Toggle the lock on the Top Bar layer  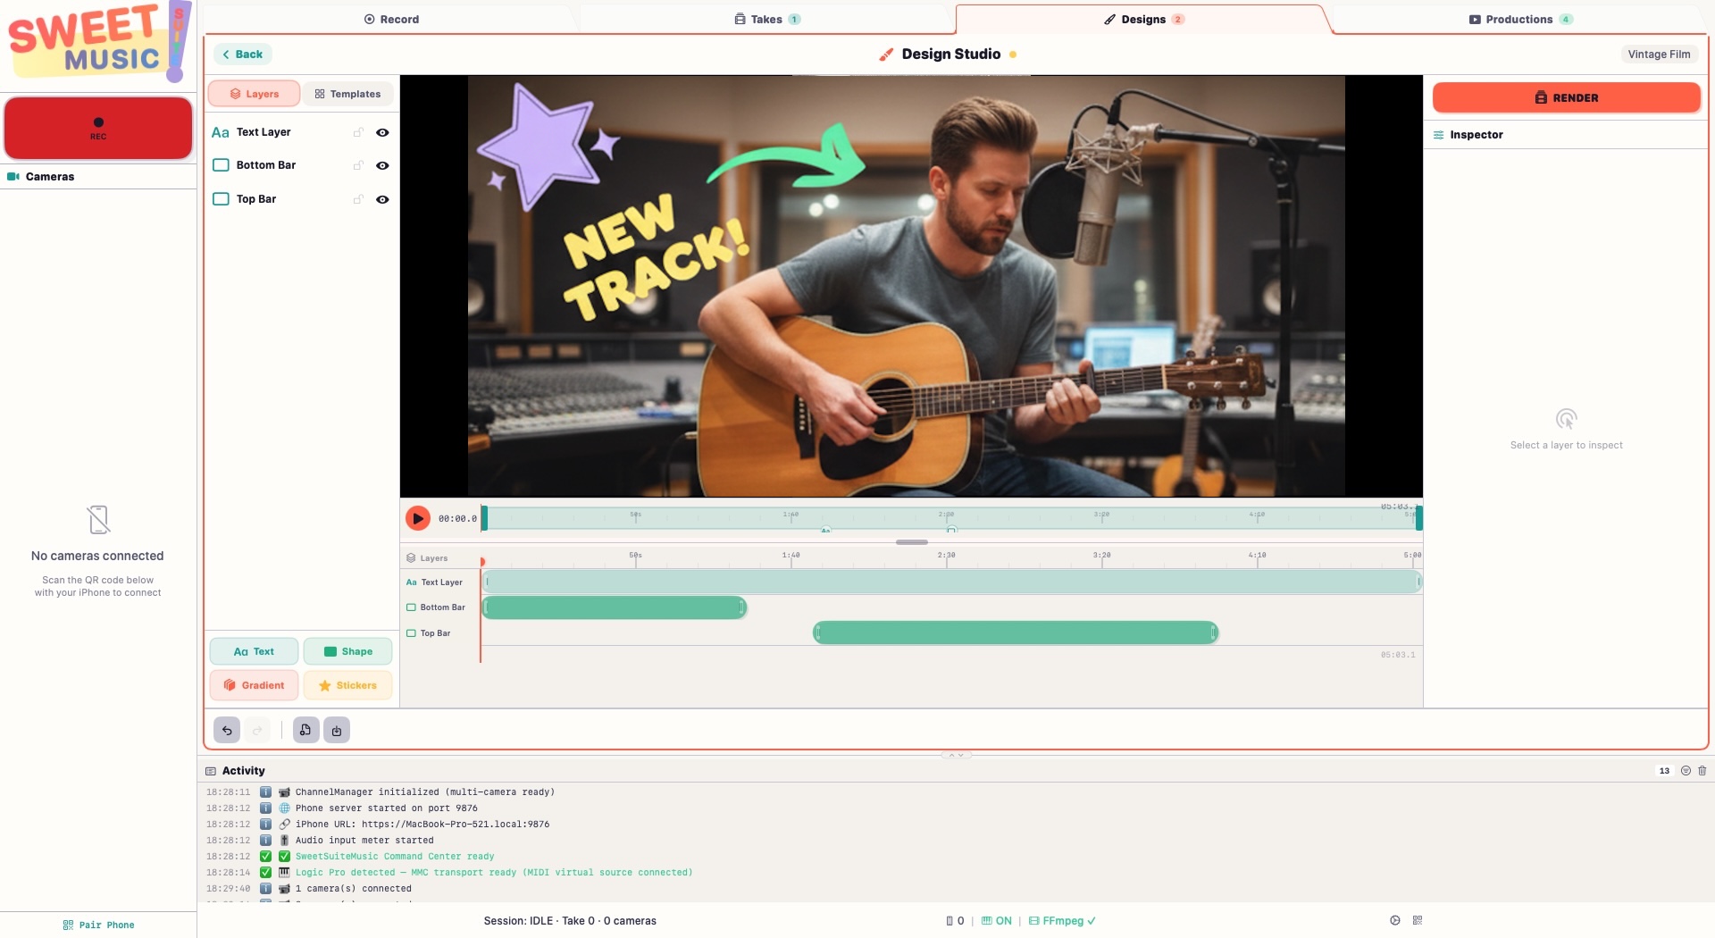(358, 199)
